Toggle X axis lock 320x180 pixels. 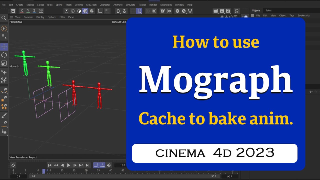tap(22, 11)
